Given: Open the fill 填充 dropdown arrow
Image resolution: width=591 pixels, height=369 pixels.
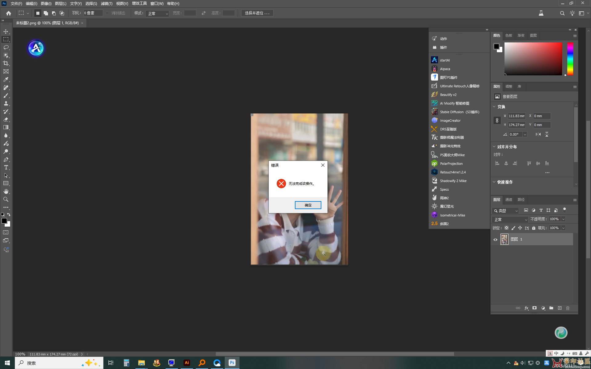Looking at the screenshot, I should tap(563, 228).
